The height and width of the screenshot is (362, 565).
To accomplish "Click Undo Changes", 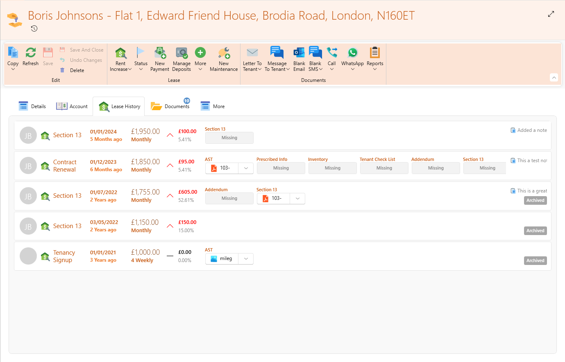I will coord(81,60).
